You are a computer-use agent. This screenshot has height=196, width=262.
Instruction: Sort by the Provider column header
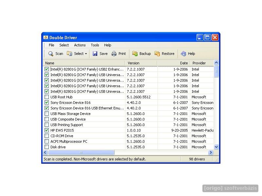click(202, 63)
